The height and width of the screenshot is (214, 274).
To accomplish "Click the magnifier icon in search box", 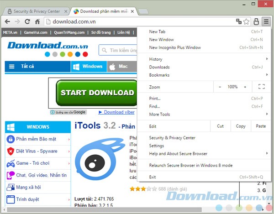I will click(104, 50).
